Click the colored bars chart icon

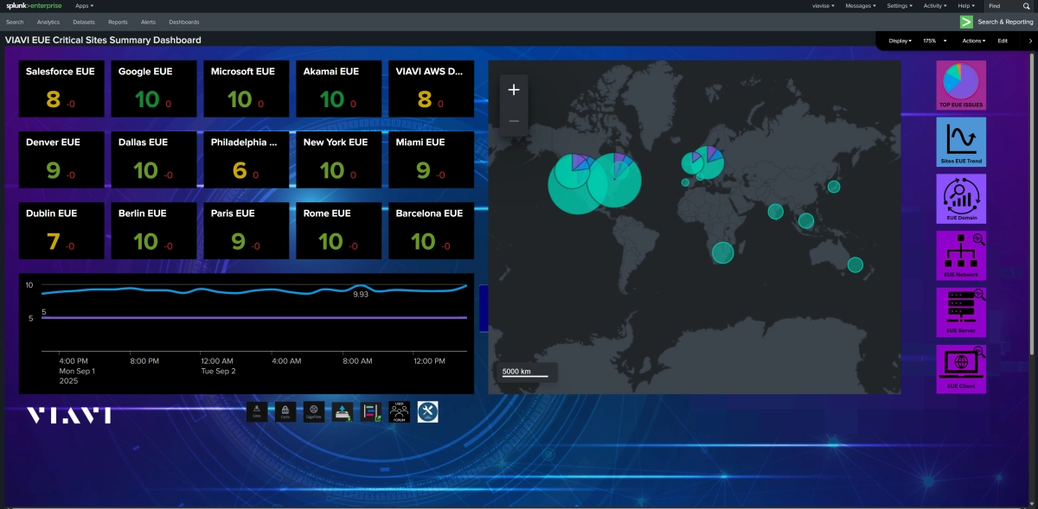pos(371,412)
